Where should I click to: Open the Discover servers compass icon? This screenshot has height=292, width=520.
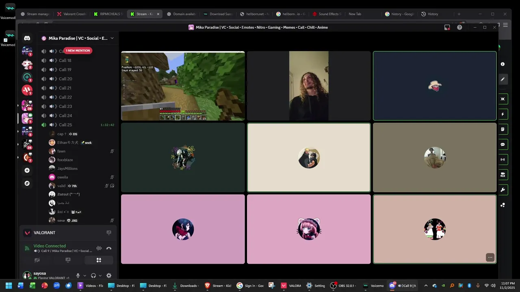[x=27, y=183]
